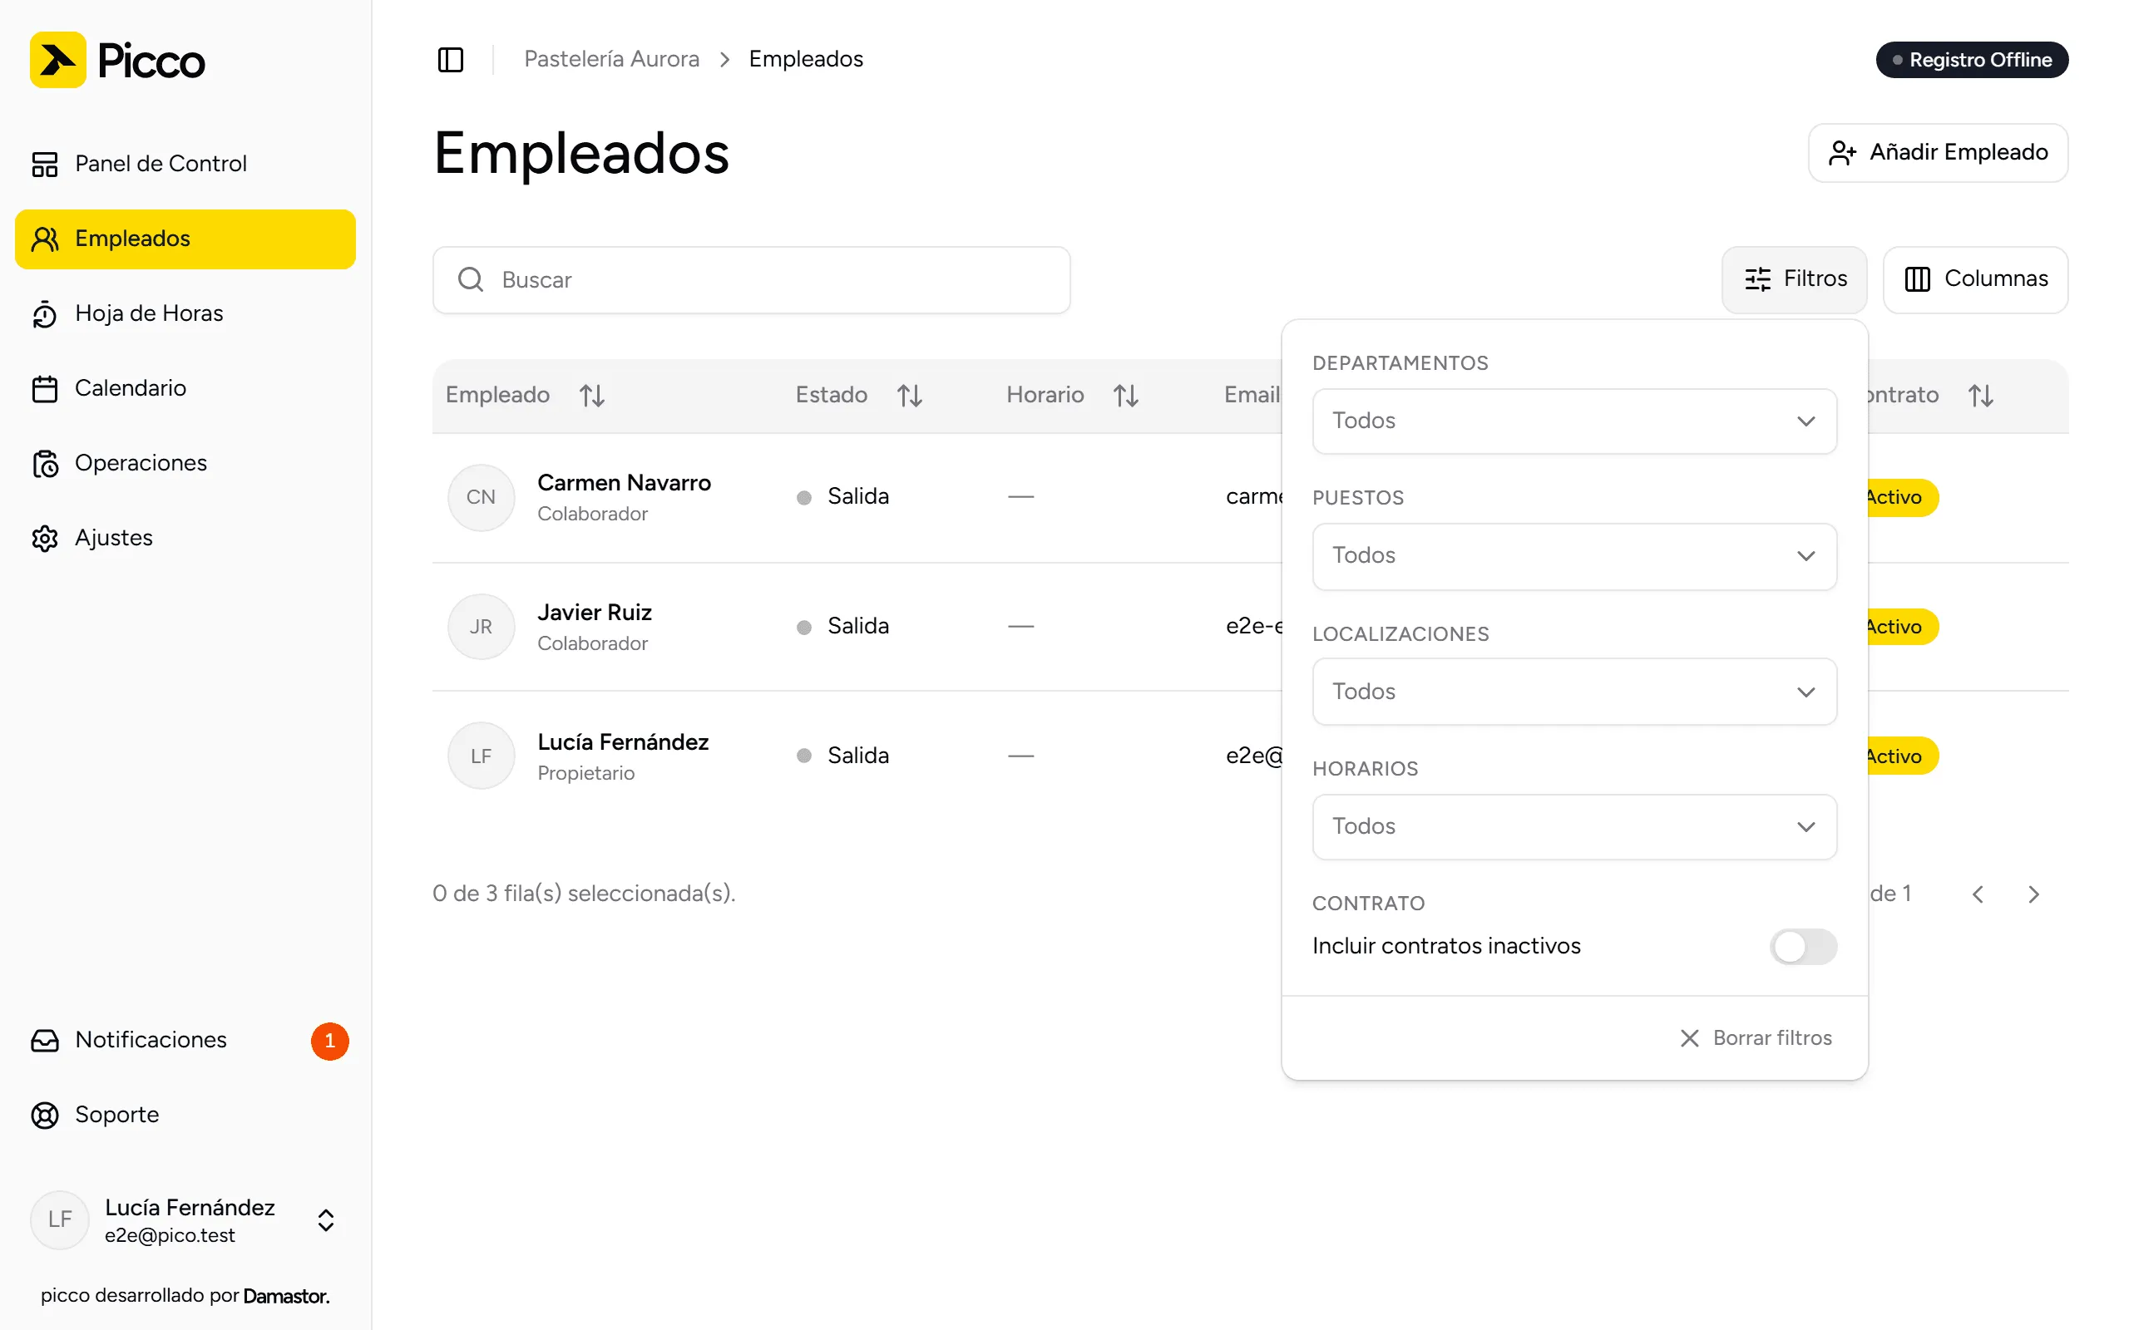Click the Notificaciones inbox icon

(45, 1041)
